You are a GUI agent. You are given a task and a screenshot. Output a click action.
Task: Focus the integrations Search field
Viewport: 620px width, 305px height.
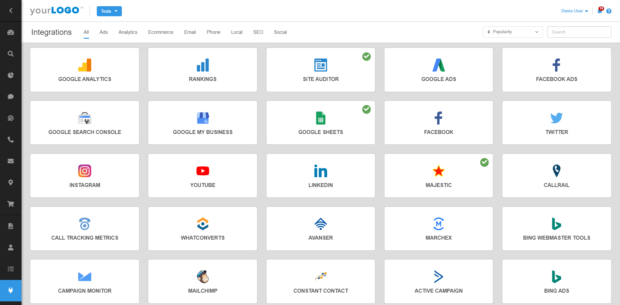coord(579,32)
